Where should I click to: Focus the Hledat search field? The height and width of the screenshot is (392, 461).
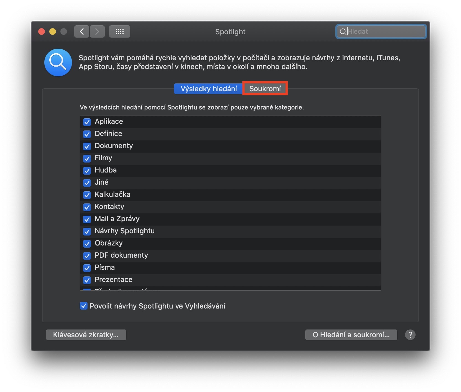click(x=381, y=32)
